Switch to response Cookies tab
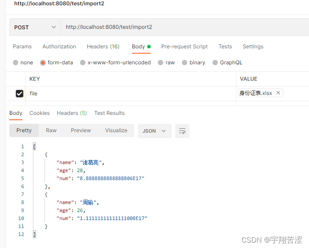This screenshot has height=248, width=309. (x=40, y=113)
